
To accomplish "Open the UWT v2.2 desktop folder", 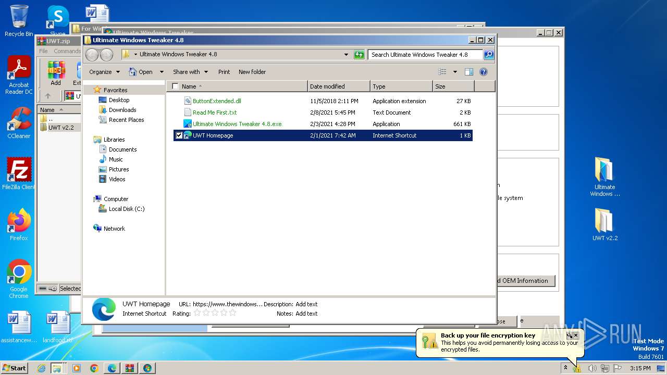I will [604, 224].
